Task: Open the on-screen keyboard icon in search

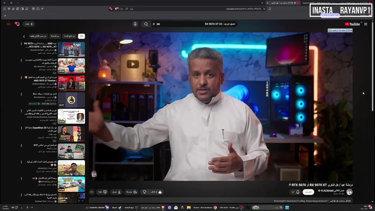Action: coord(158,24)
